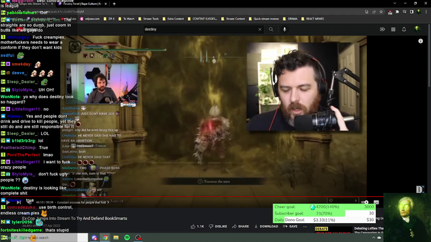
Task: Open the 'REACT MEMES' bookmark folder
Action: point(312,19)
